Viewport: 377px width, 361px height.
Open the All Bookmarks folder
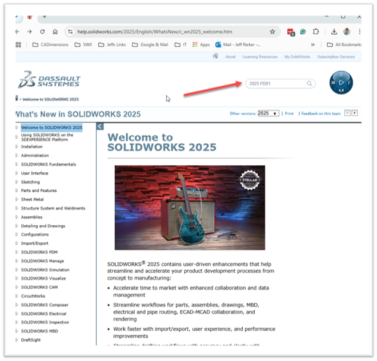coord(344,44)
